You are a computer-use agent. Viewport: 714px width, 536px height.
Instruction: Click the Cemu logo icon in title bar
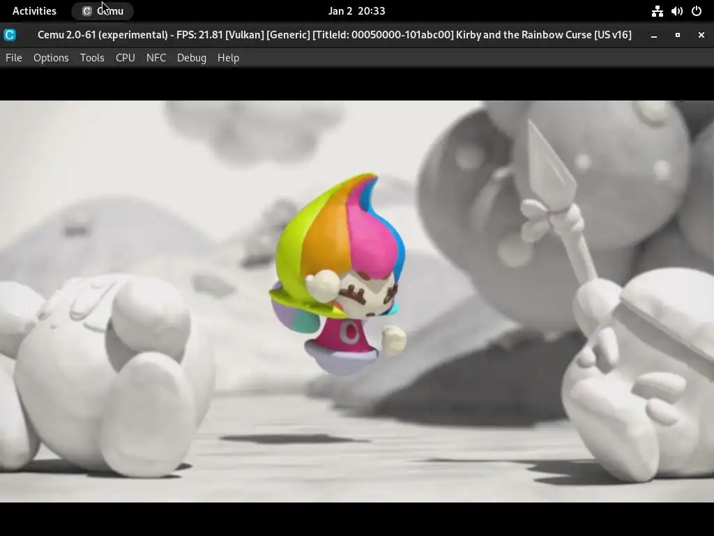click(x=10, y=35)
